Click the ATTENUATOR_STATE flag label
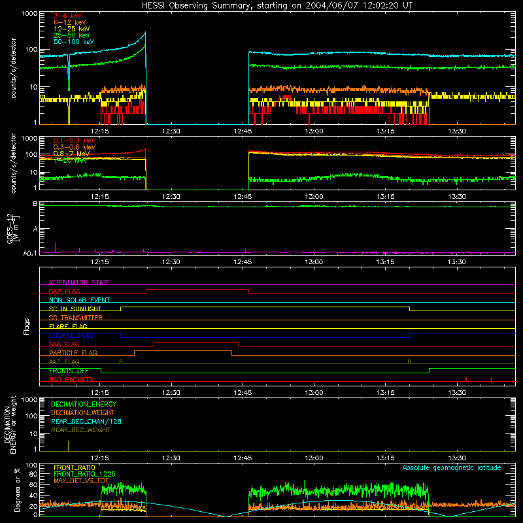523x523 pixels. coord(79,282)
